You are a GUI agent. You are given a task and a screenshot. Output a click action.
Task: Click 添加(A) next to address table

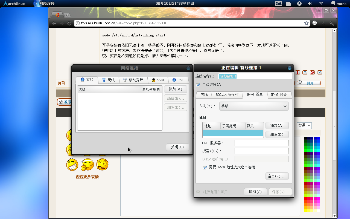tap(277, 125)
